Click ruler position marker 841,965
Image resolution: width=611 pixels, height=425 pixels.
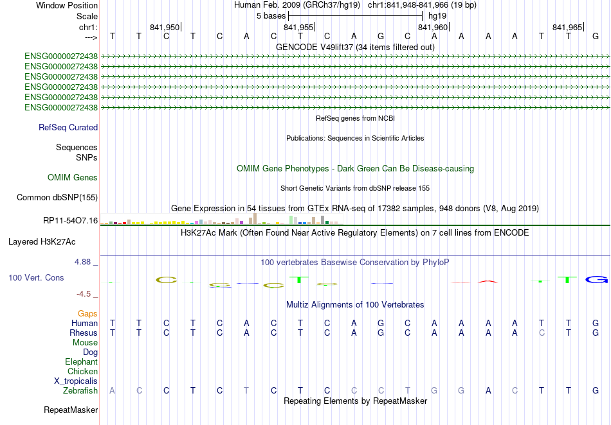(568, 27)
